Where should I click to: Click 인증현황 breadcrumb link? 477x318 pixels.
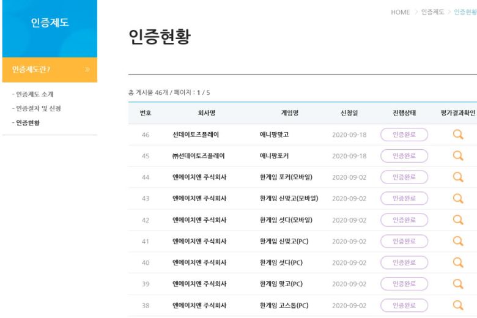pos(465,12)
